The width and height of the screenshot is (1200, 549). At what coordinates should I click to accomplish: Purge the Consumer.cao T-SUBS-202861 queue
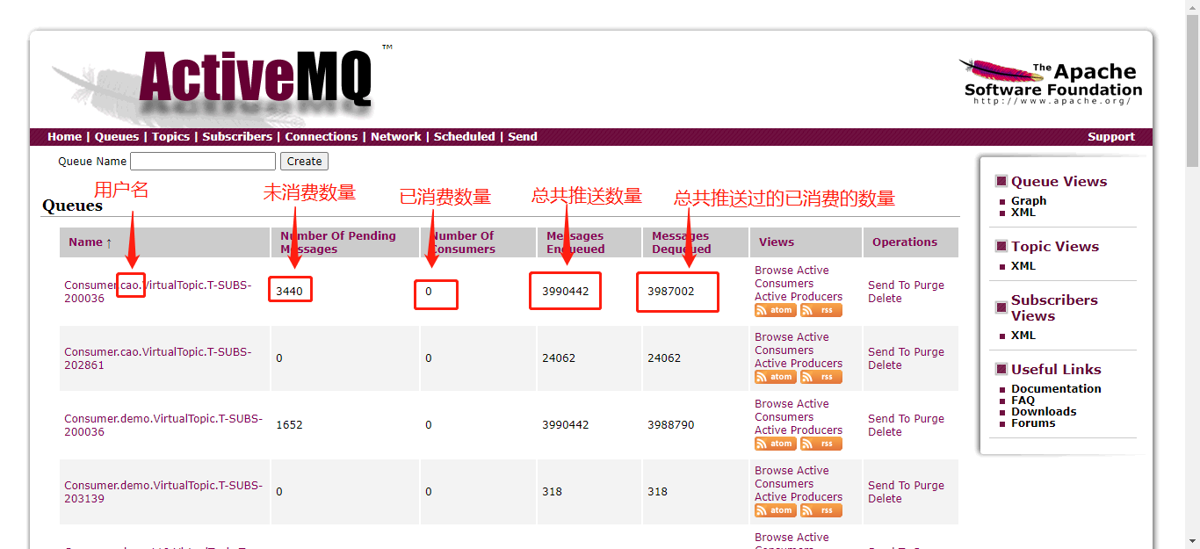coord(929,352)
